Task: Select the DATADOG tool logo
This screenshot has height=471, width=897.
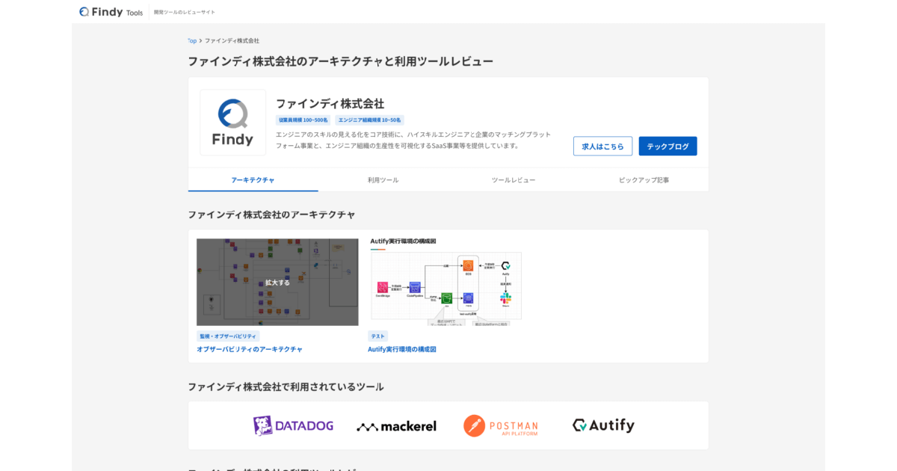Action: [x=295, y=425]
